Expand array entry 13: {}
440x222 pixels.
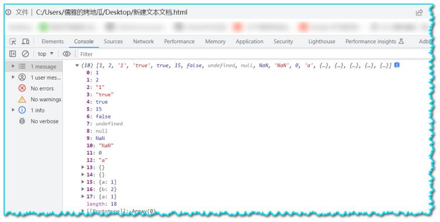coord(83,167)
